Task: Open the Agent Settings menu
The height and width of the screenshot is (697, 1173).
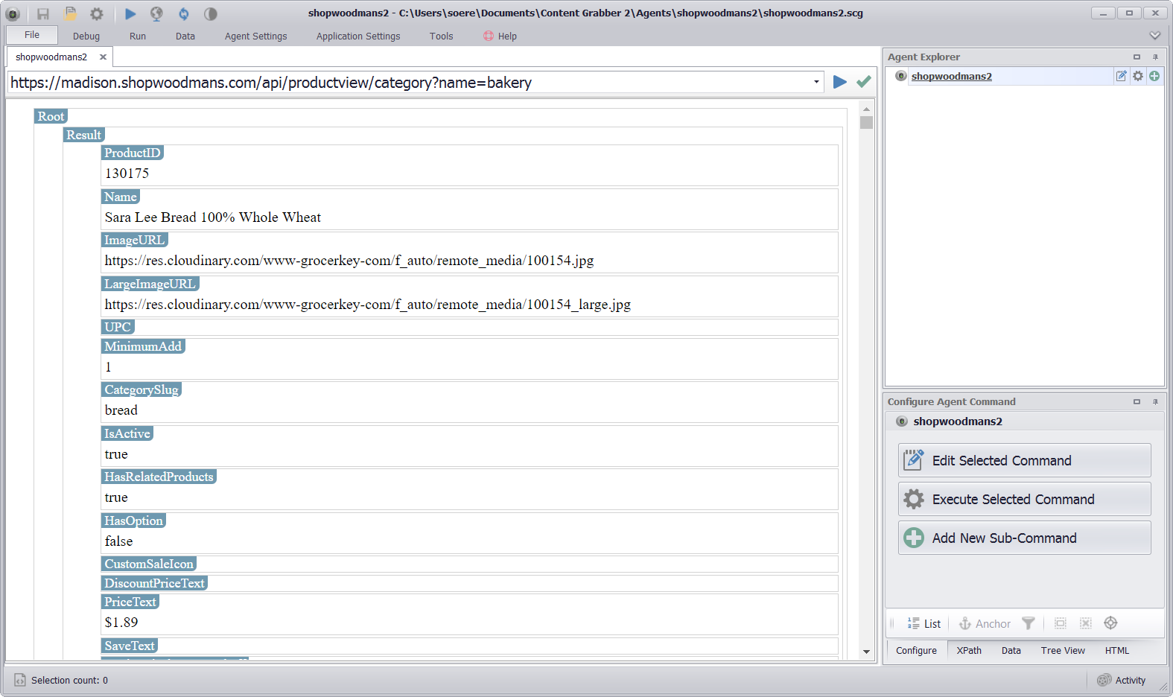Action: coord(255,36)
